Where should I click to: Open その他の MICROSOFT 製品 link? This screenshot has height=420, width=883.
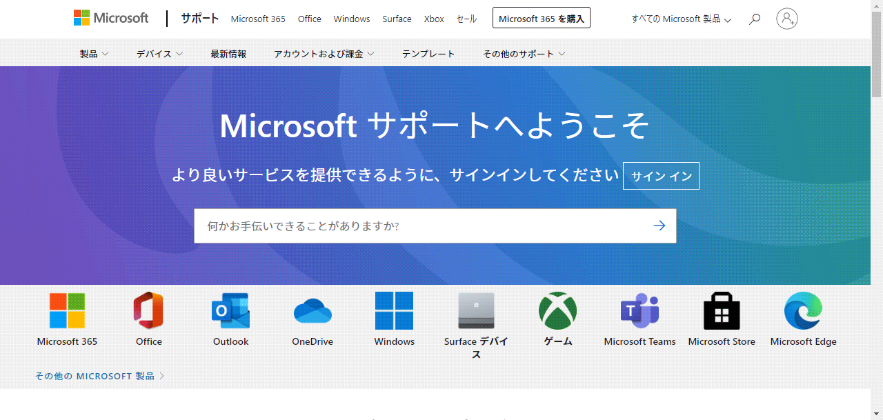pos(100,376)
